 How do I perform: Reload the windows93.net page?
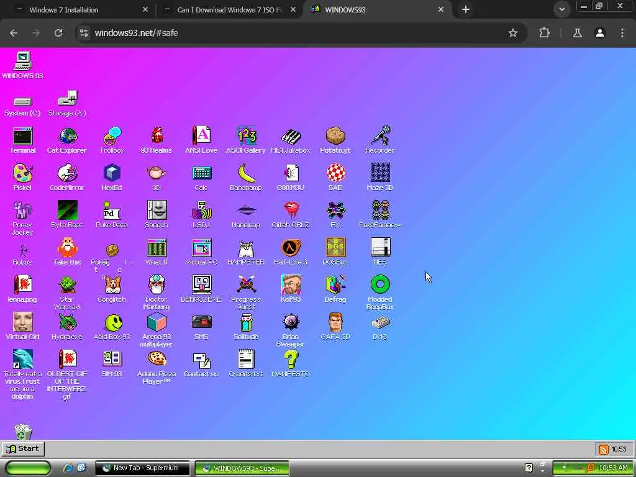tap(58, 33)
